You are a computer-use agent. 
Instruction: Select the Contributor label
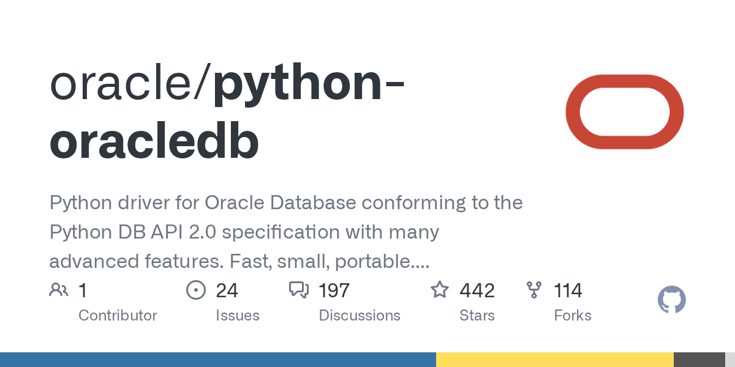(x=118, y=316)
